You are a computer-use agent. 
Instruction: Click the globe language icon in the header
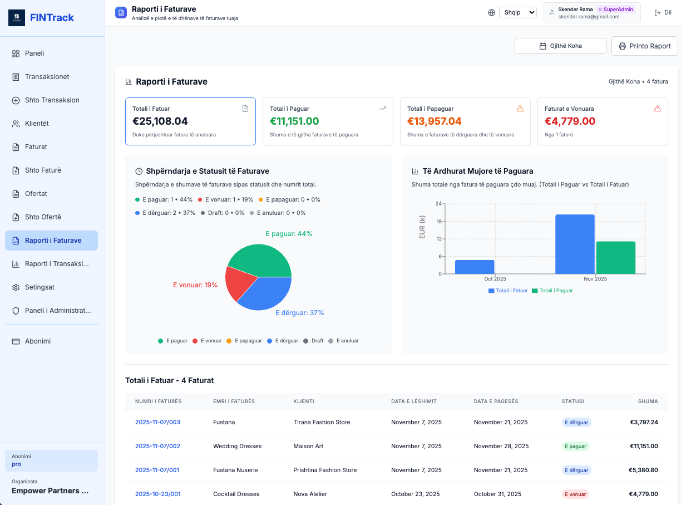(491, 12)
